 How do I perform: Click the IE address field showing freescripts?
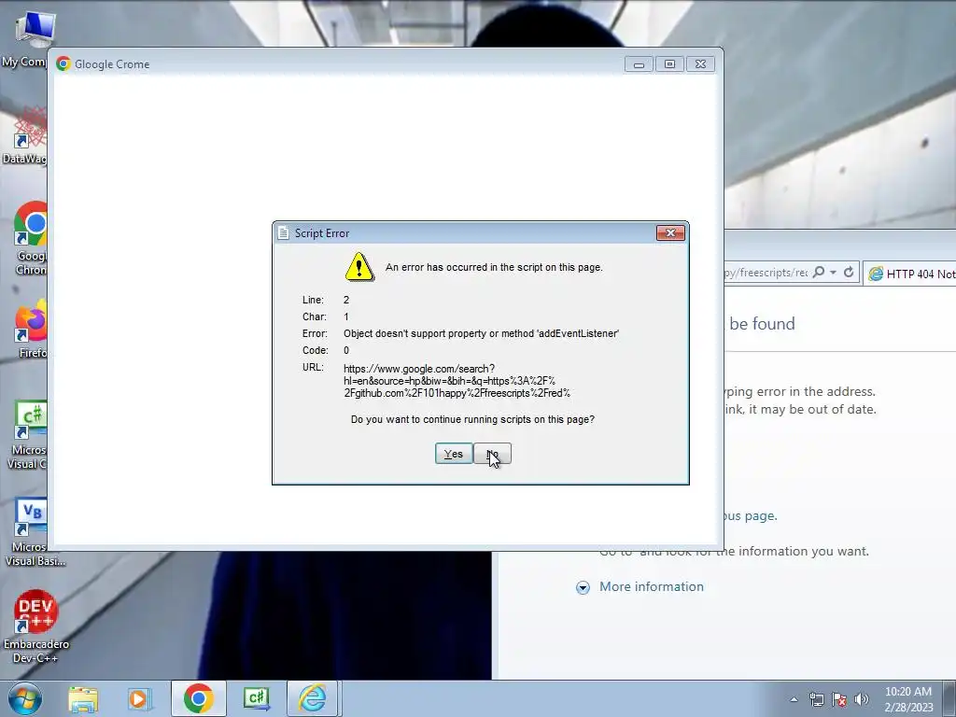pyautogui.click(x=766, y=273)
